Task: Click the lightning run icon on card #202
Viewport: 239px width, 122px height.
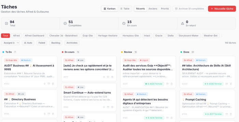Action: [x=45, y=84]
